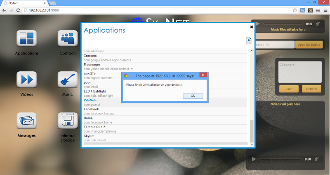The height and width of the screenshot is (175, 330).
Task: Select nexGTv in the applications list
Action: [x=165, y=76]
